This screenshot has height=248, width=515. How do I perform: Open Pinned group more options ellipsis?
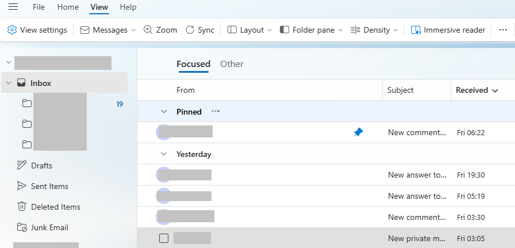coord(216,111)
